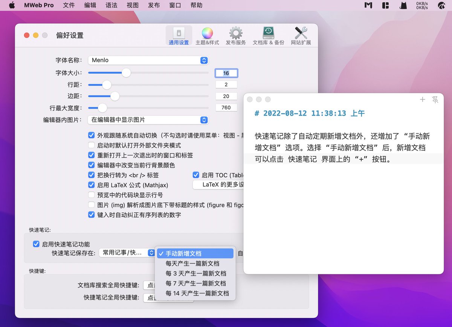Screen dimensions: 452x327
Task: Open the 发布服务 gear tab
Action: pos(236,36)
